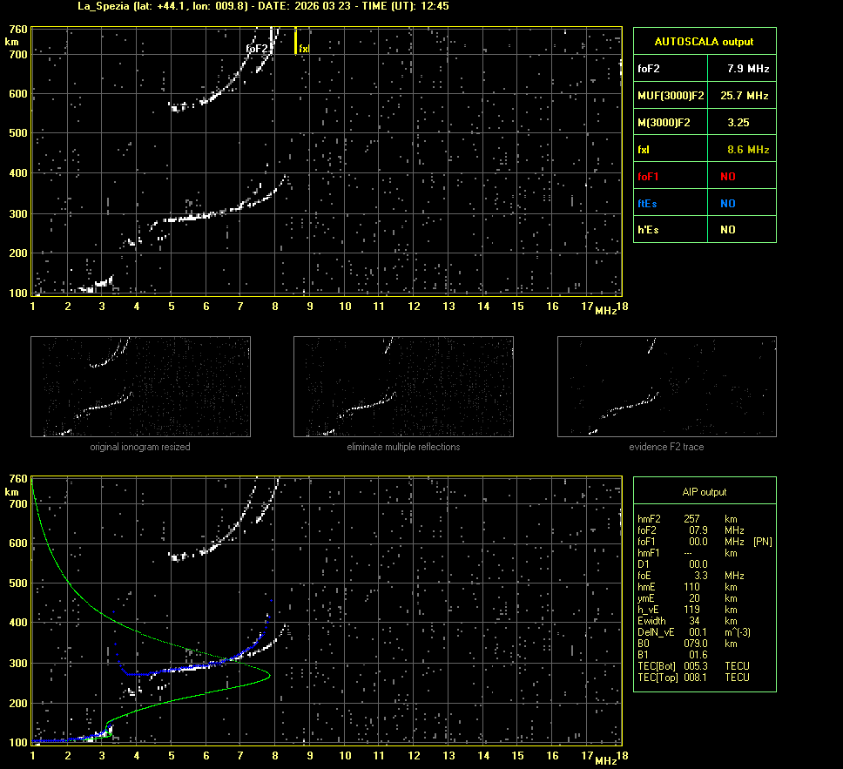
Task: Select the foF2 7.9 MHz value cell
Action: coord(748,68)
